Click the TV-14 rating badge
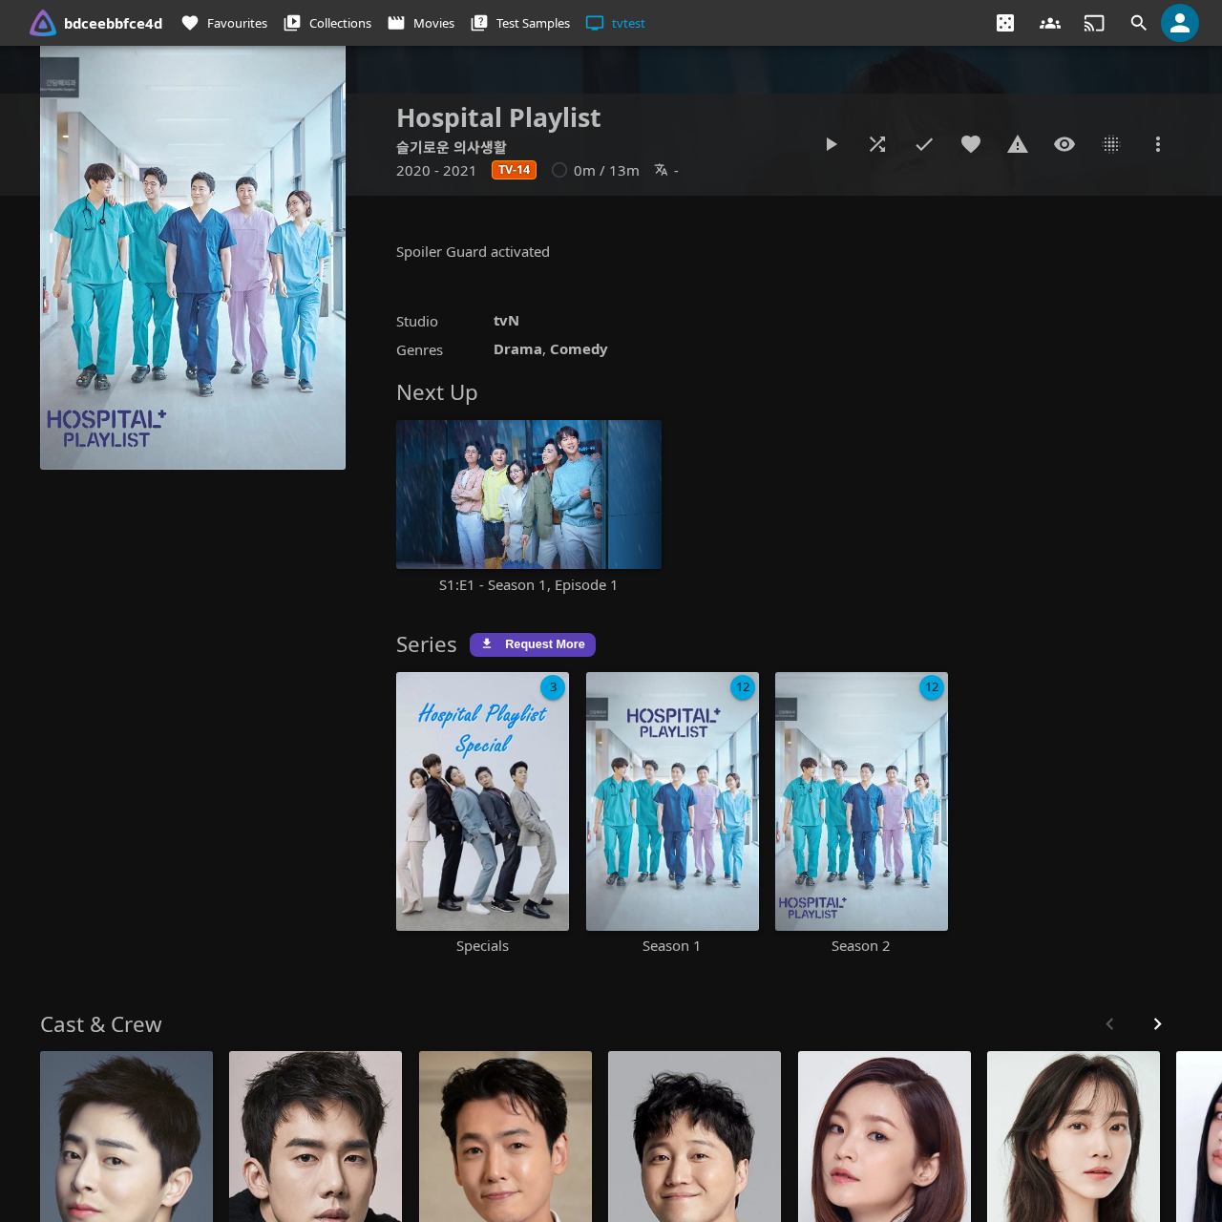Image resolution: width=1222 pixels, height=1222 pixels. click(514, 170)
